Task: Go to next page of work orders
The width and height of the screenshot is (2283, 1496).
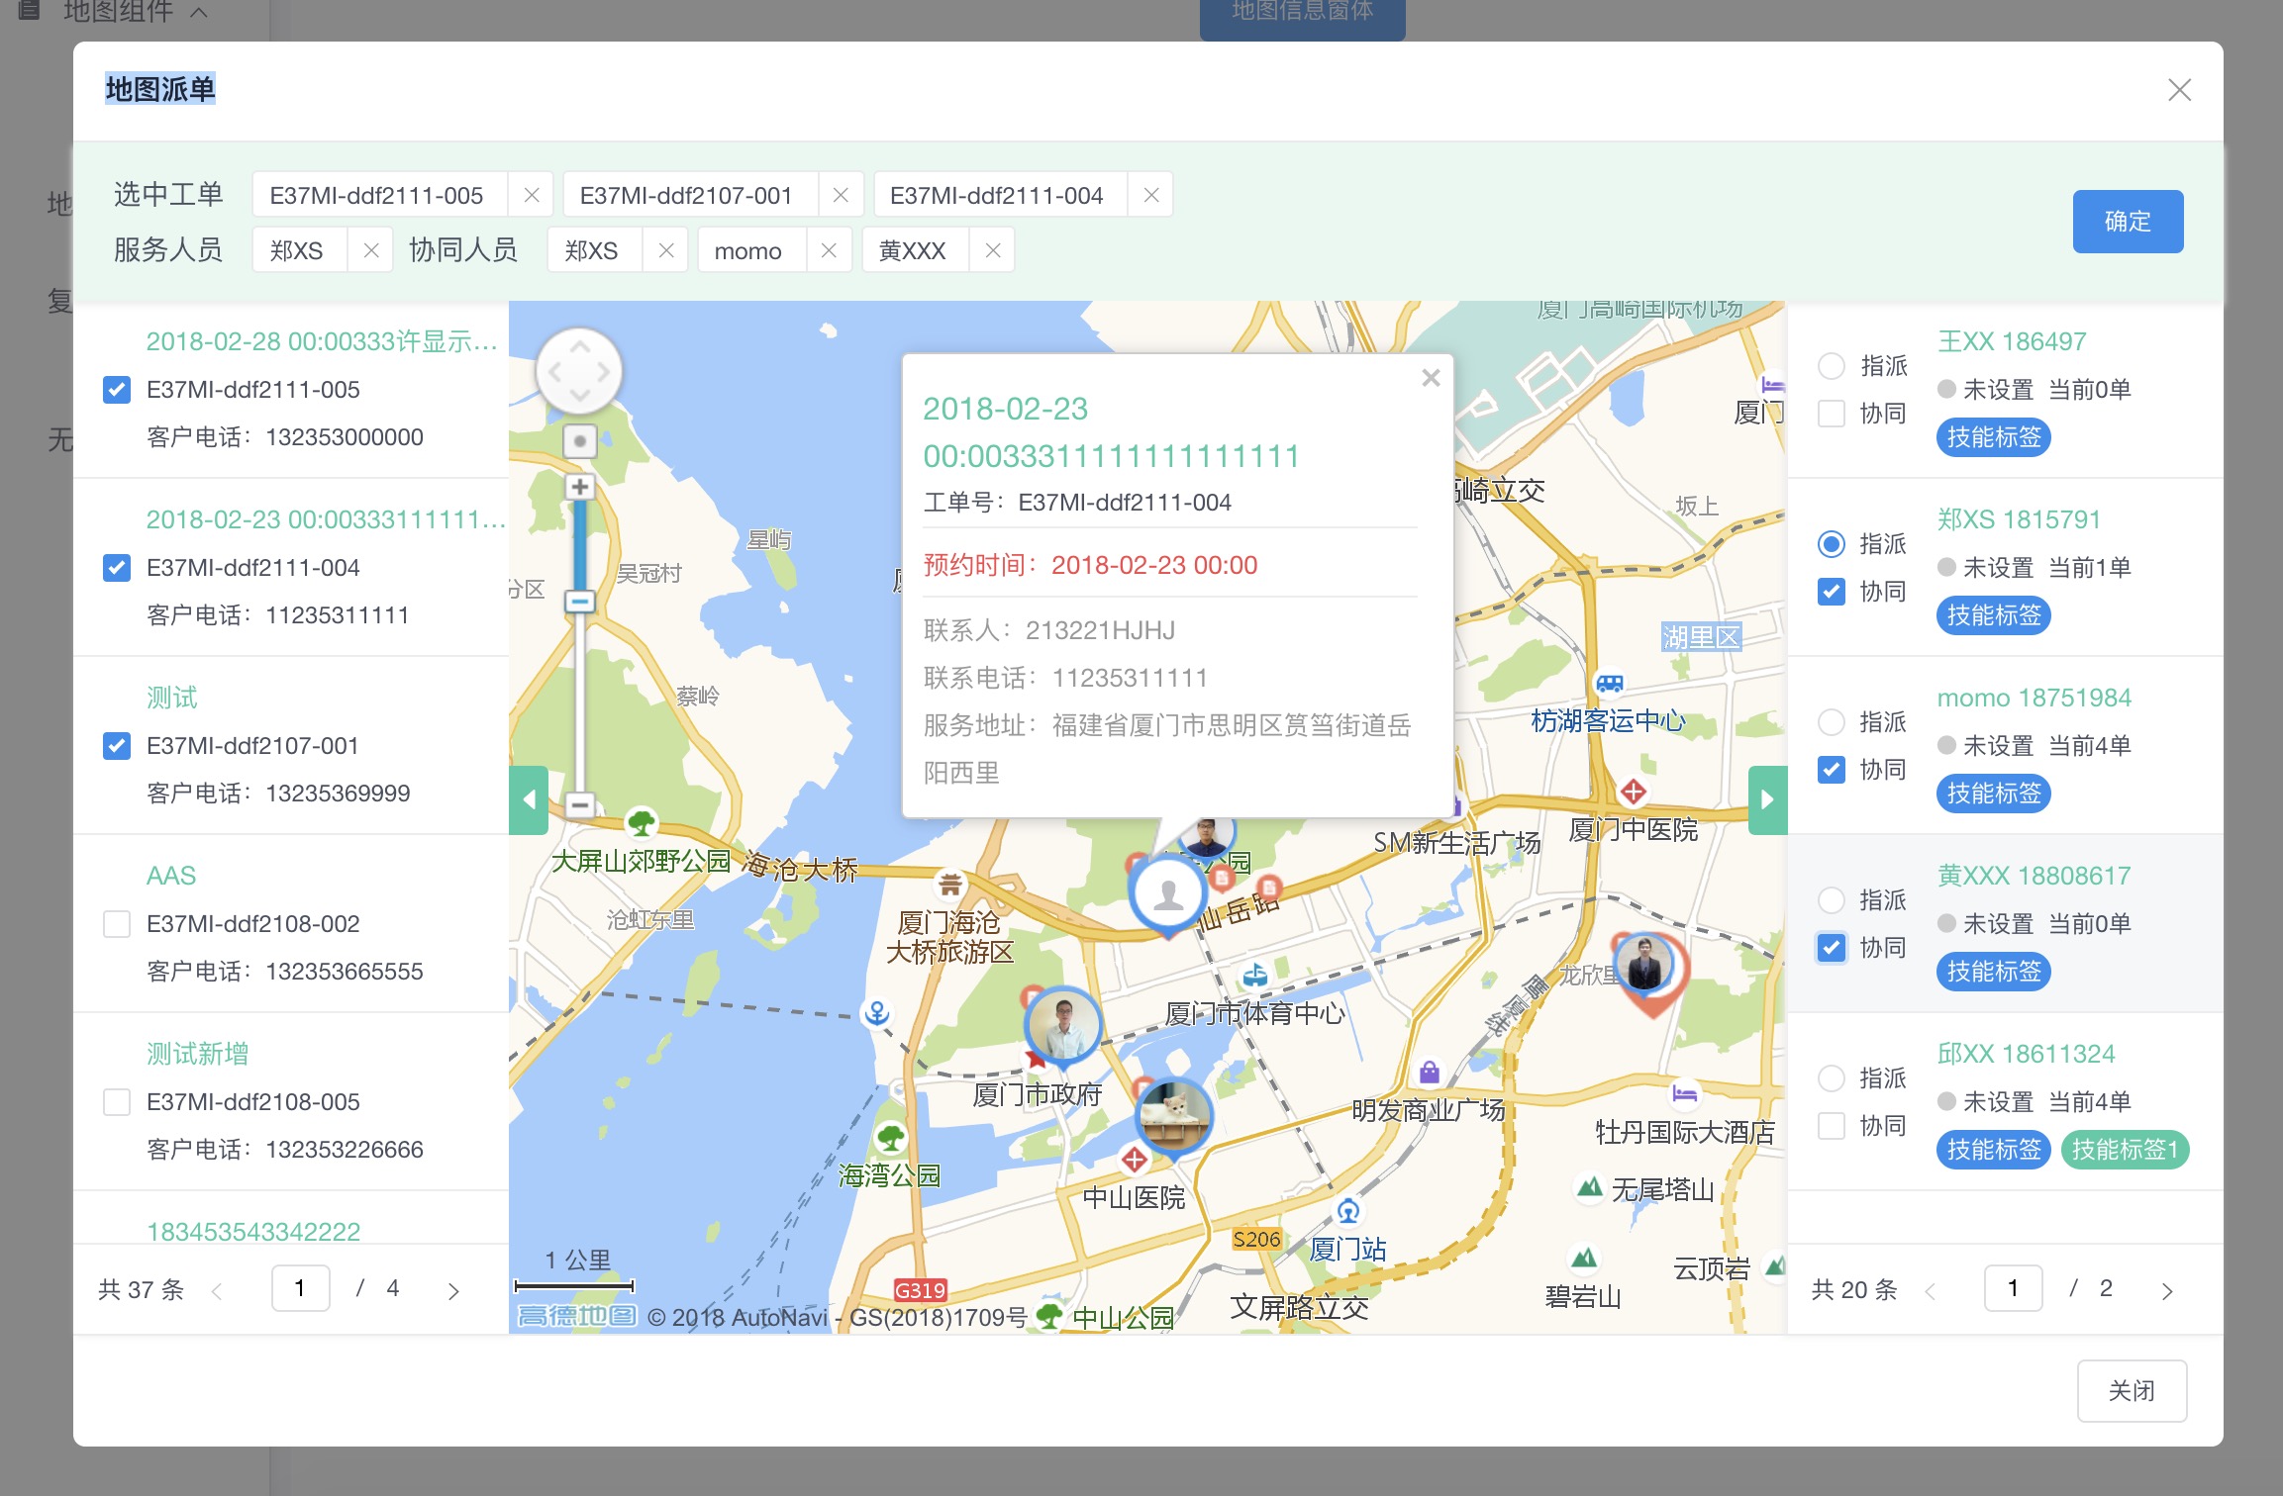Action: click(453, 1290)
